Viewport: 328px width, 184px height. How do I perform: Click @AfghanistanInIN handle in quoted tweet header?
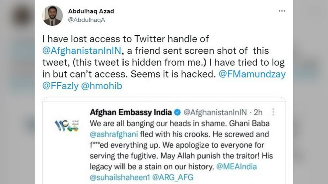pyautogui.click(x=214, y=112)
